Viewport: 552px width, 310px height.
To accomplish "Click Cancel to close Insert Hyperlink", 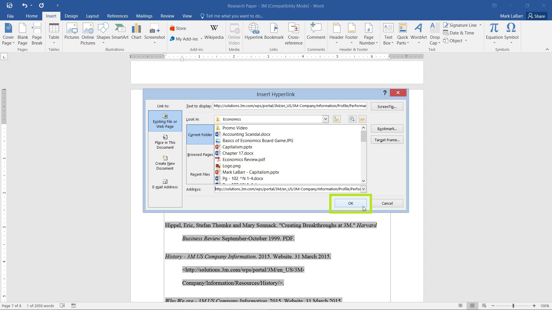I will pos(387,203).
